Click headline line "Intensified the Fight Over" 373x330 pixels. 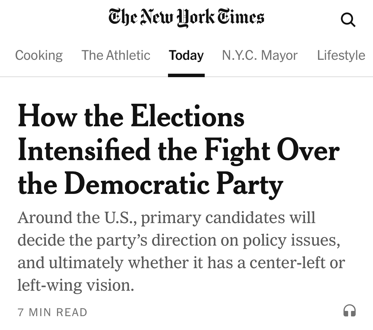(178, 151)
